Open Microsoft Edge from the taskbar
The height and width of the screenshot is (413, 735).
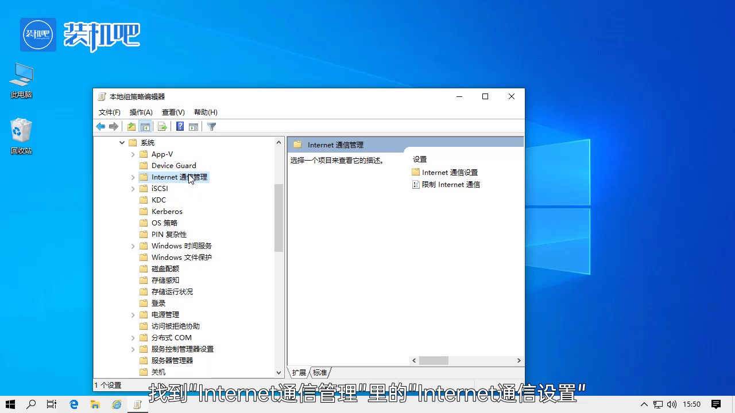(73, 404)
